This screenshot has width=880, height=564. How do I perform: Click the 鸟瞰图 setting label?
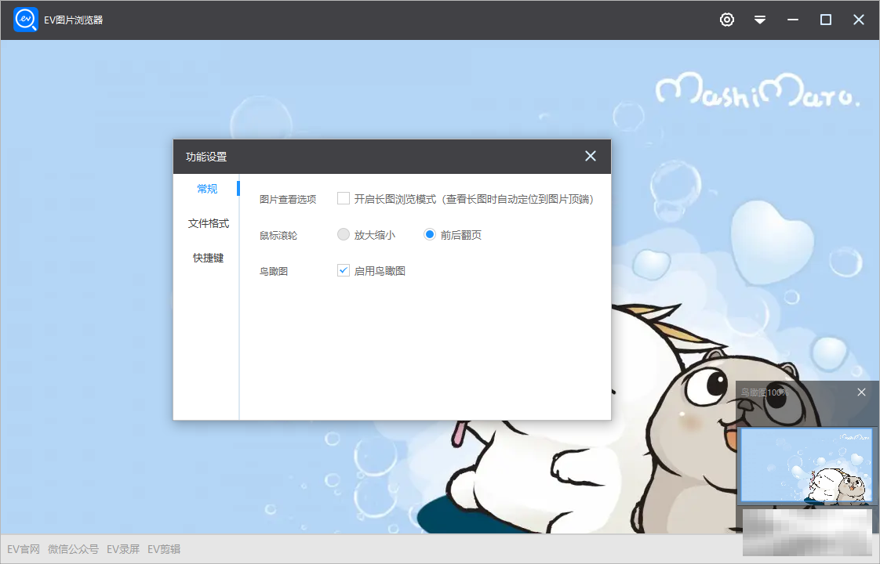273,271
